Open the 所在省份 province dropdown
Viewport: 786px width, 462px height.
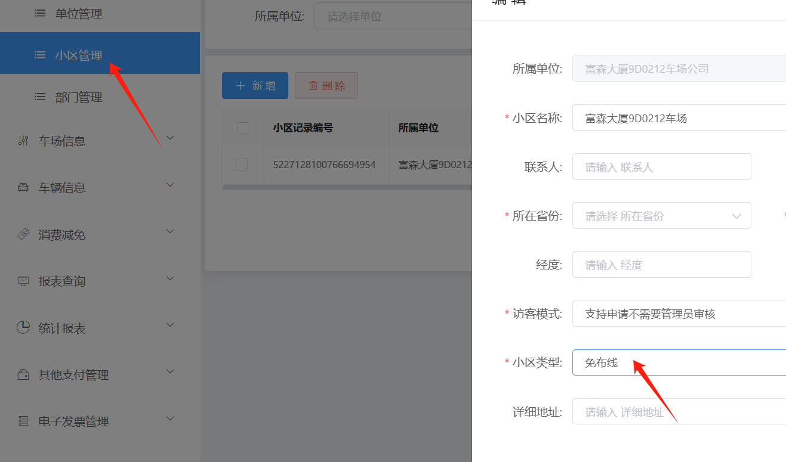pos(662,216)
